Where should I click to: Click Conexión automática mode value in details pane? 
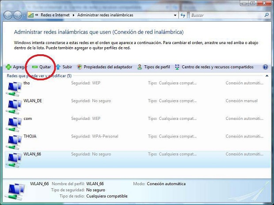[166, 184]
